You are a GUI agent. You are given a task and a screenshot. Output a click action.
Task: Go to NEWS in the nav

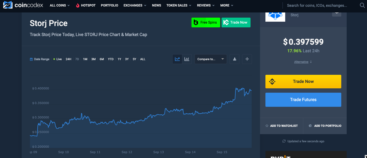click(x=157, y=5)
